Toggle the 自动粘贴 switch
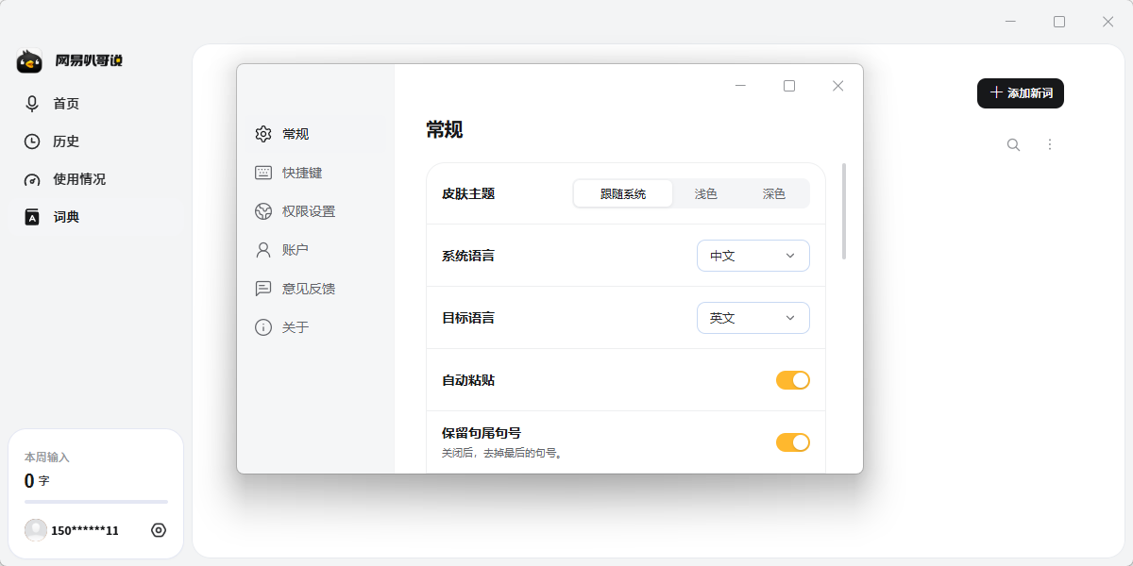The height and width of the screenshot is (566, 1133). pyautogui.click(x=793, y=380)
